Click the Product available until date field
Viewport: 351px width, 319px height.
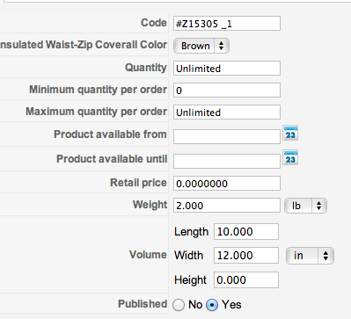[x=227, y=161]
